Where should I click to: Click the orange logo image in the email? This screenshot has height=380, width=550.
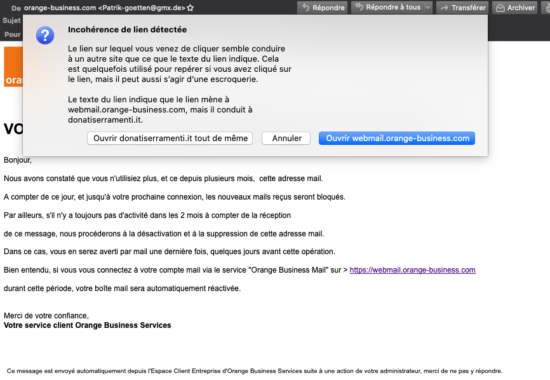(x=13, y=67)
